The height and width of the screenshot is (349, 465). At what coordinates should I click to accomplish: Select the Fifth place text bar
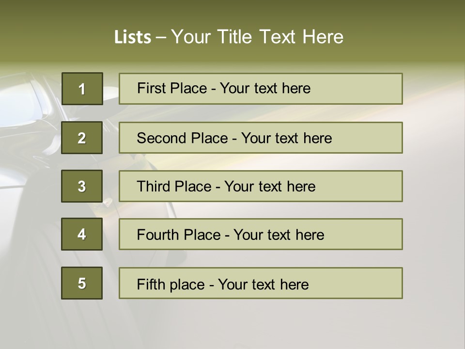click(261, 283)
